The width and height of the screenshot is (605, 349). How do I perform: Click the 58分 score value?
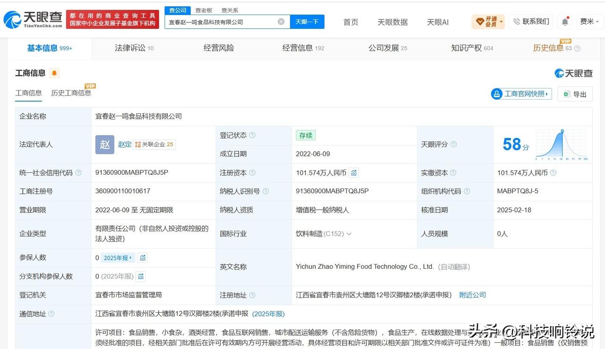[516, 145]
